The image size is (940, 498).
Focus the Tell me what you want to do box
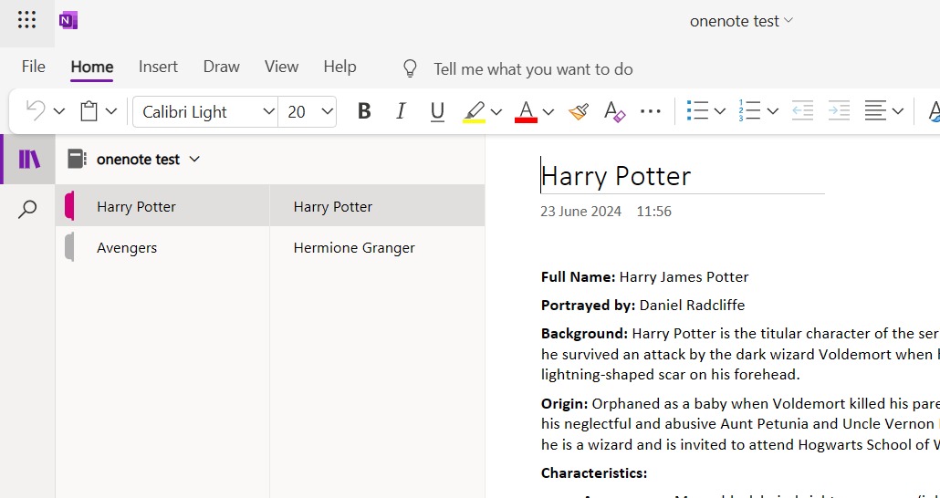click(x=533, y=69)
